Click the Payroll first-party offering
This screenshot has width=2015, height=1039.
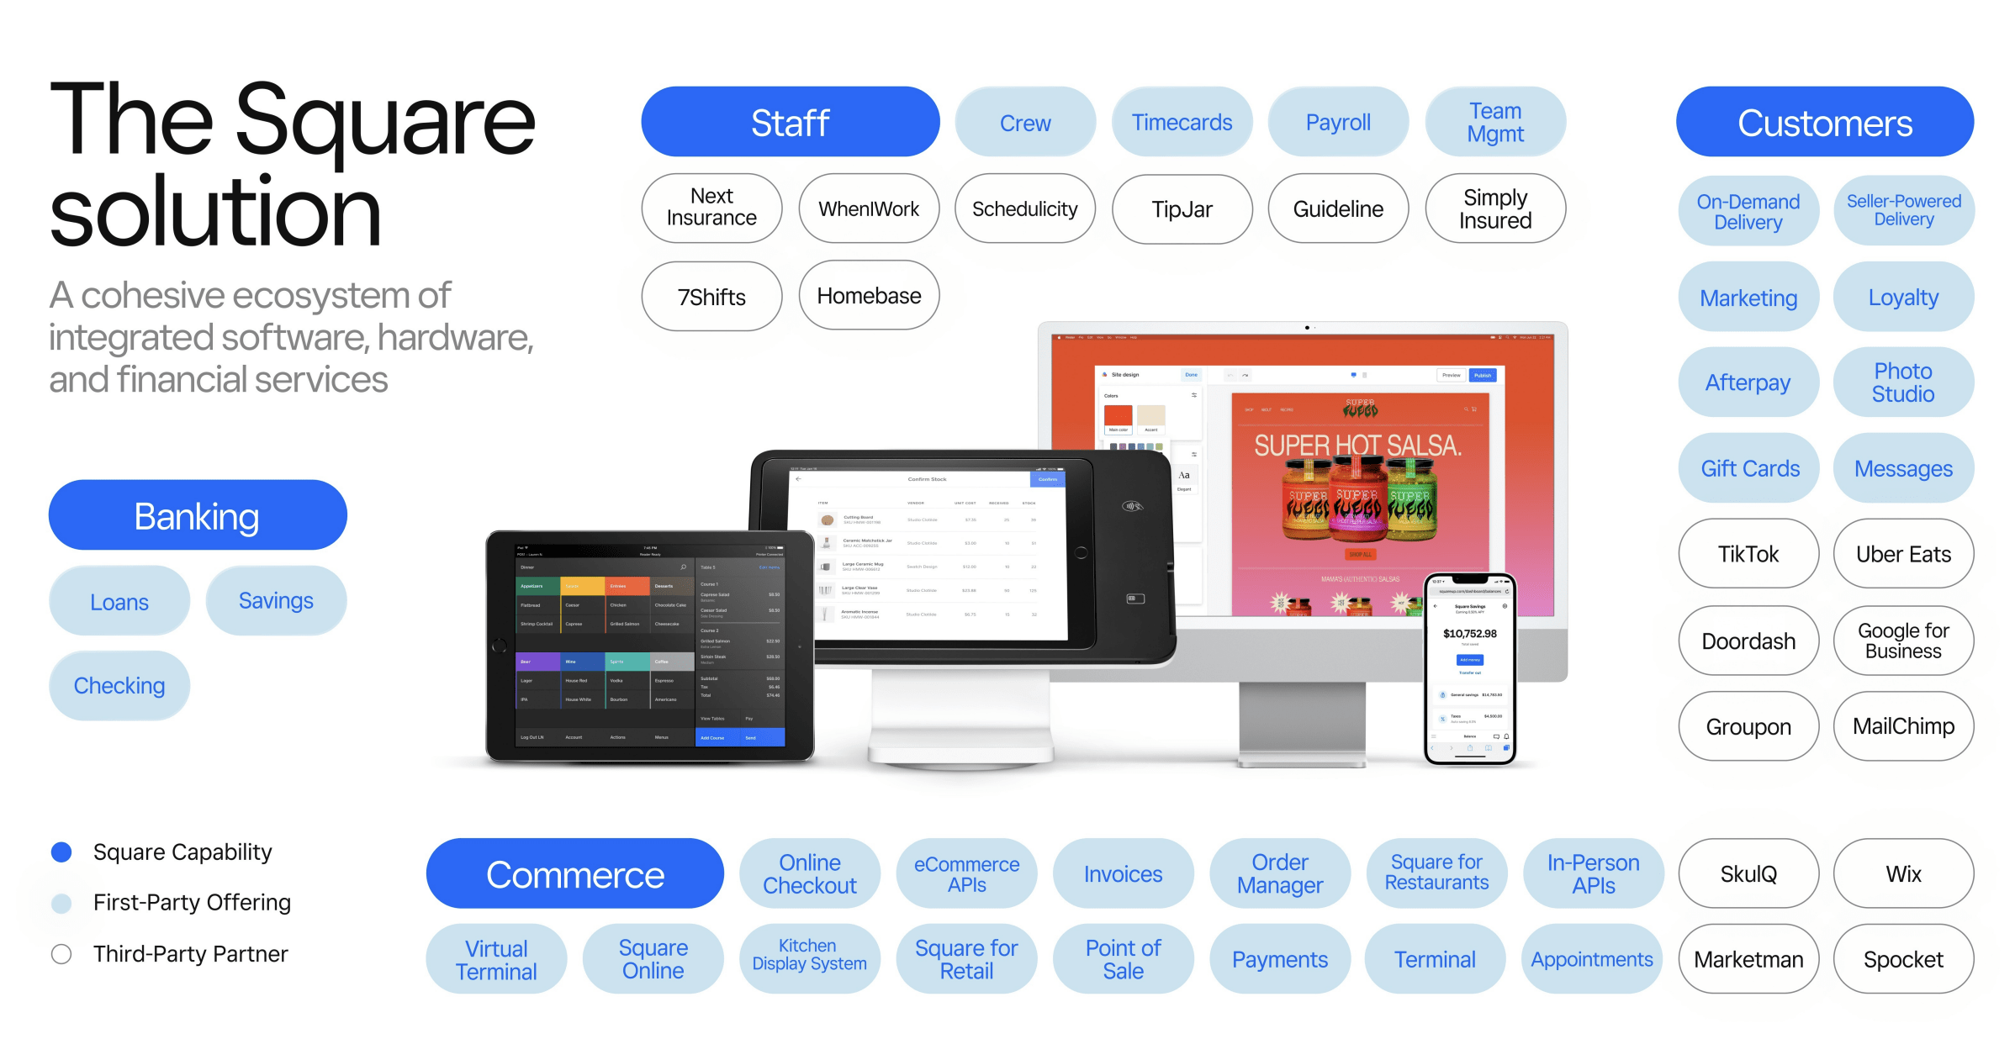[x=1332, y=122]
